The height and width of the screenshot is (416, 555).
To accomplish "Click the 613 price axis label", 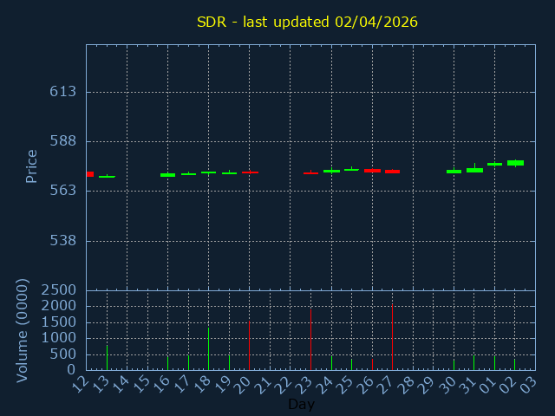I will (62, 92).
